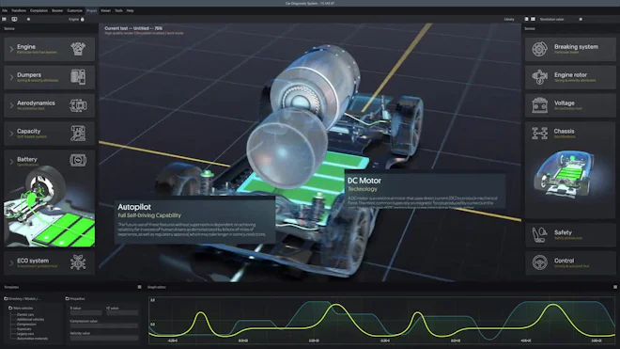Viewport: 620px width, 349px height.
Task: Open the Library link in top bar
Action: (x=509, y=19)
